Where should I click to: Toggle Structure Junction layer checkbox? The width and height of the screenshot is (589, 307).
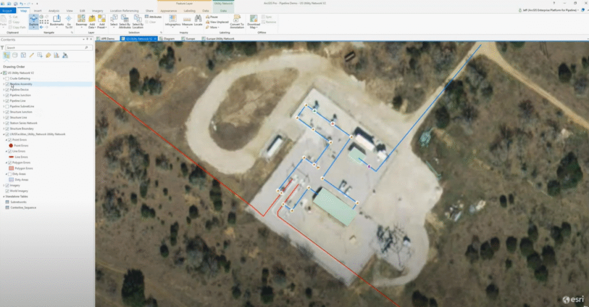(7, 112)
